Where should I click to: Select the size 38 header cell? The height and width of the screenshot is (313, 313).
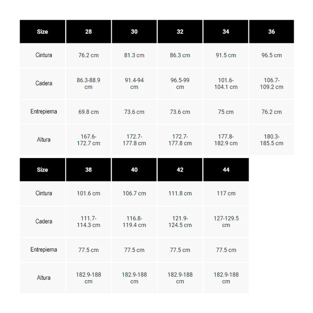[88, 170]
